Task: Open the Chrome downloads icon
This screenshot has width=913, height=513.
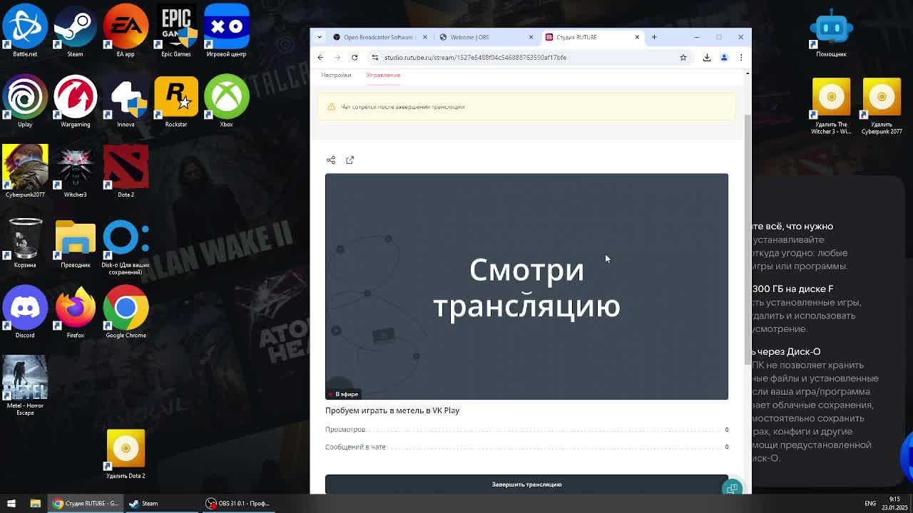Action: [707, 57]
